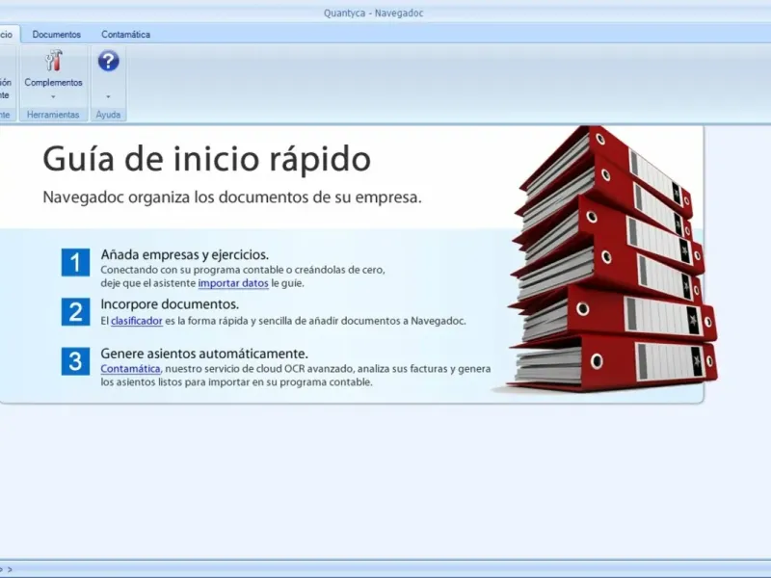
Task: Click the Herramientas group label
Action: click(53, 115)
